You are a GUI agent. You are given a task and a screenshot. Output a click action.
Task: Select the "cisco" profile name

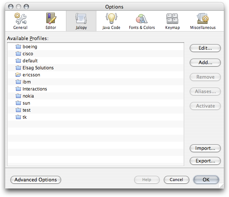pos(28,54)
